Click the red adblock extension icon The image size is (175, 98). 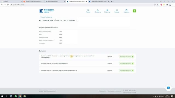[x=161, y=5]
